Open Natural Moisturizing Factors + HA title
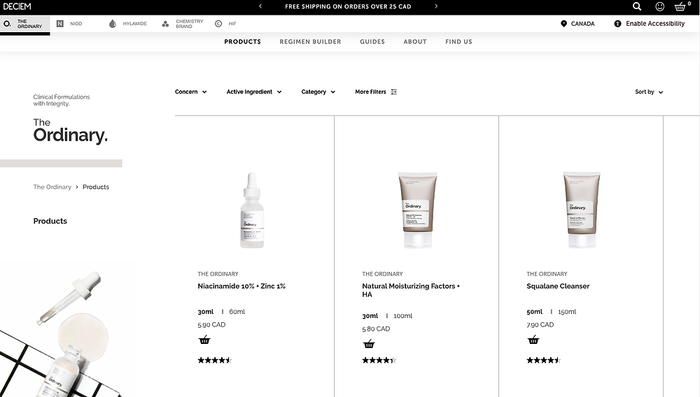700x397 pixels. tap(411, 290)
